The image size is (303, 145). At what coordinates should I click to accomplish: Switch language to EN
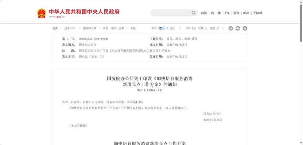(227, 13)
